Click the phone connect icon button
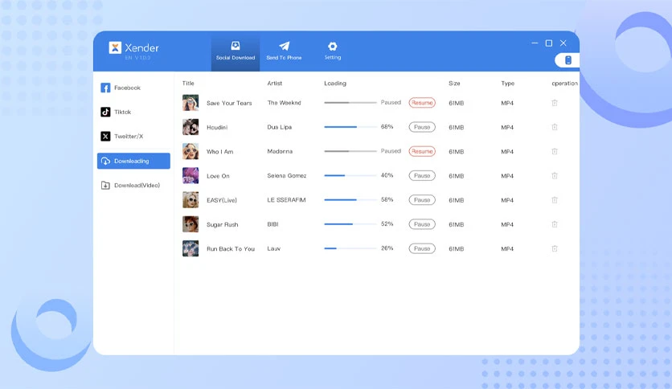The image size is (672, 389). tap(568, 60)
